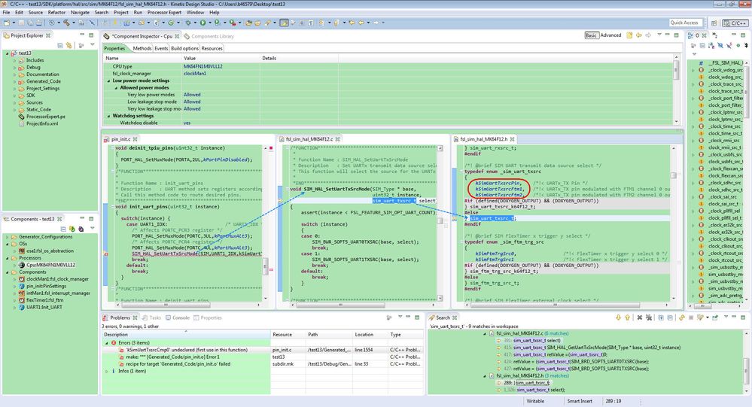Image resolution: width=752 pixels, height=407 pixels.
Task: Collapse the Errors (3 items) group
Action: 107,342
